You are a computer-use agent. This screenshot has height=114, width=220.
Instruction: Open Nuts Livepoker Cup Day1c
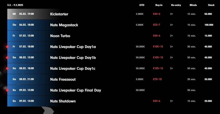click(73, 69)
